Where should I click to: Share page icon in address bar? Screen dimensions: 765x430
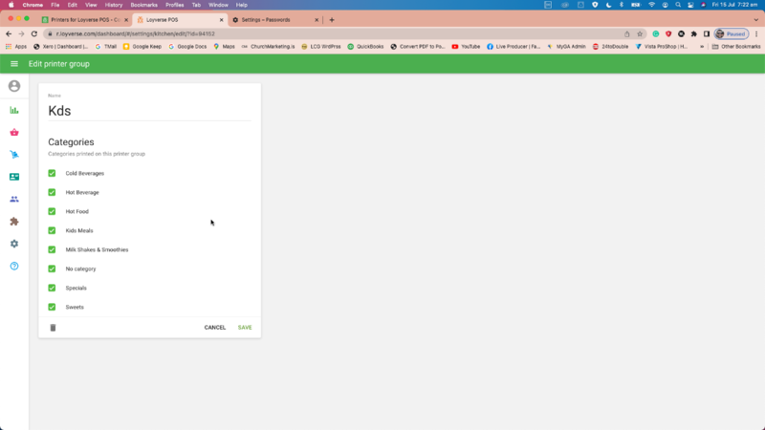point(627,33)
